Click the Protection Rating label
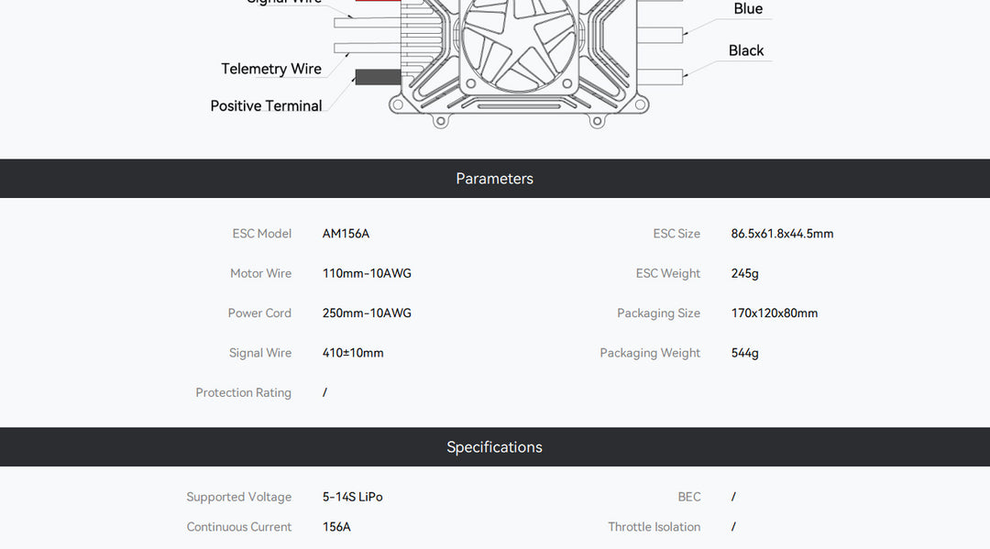The height and width of the screenshot is (549, 990). [x=244, y=392]
